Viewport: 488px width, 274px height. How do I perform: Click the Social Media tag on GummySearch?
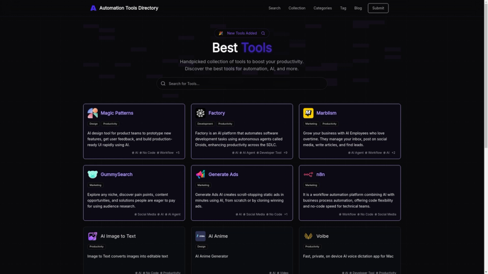click(x=145, y=215)
